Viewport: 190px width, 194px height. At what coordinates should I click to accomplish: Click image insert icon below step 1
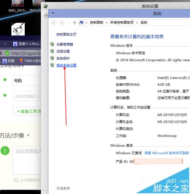[x=16, y=180]
